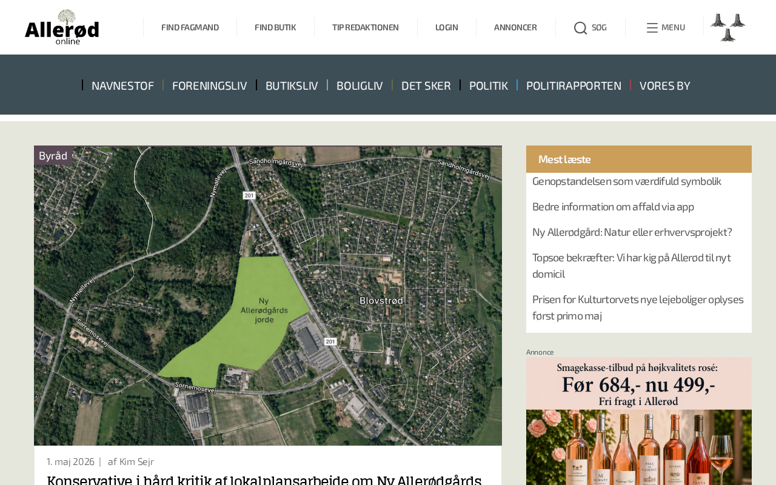The height and width of the screenshot is (485, 776).
Task: Read 'Genopstandelsen som værdifuld symbolik' article
Action: click(x=627, y=181)
